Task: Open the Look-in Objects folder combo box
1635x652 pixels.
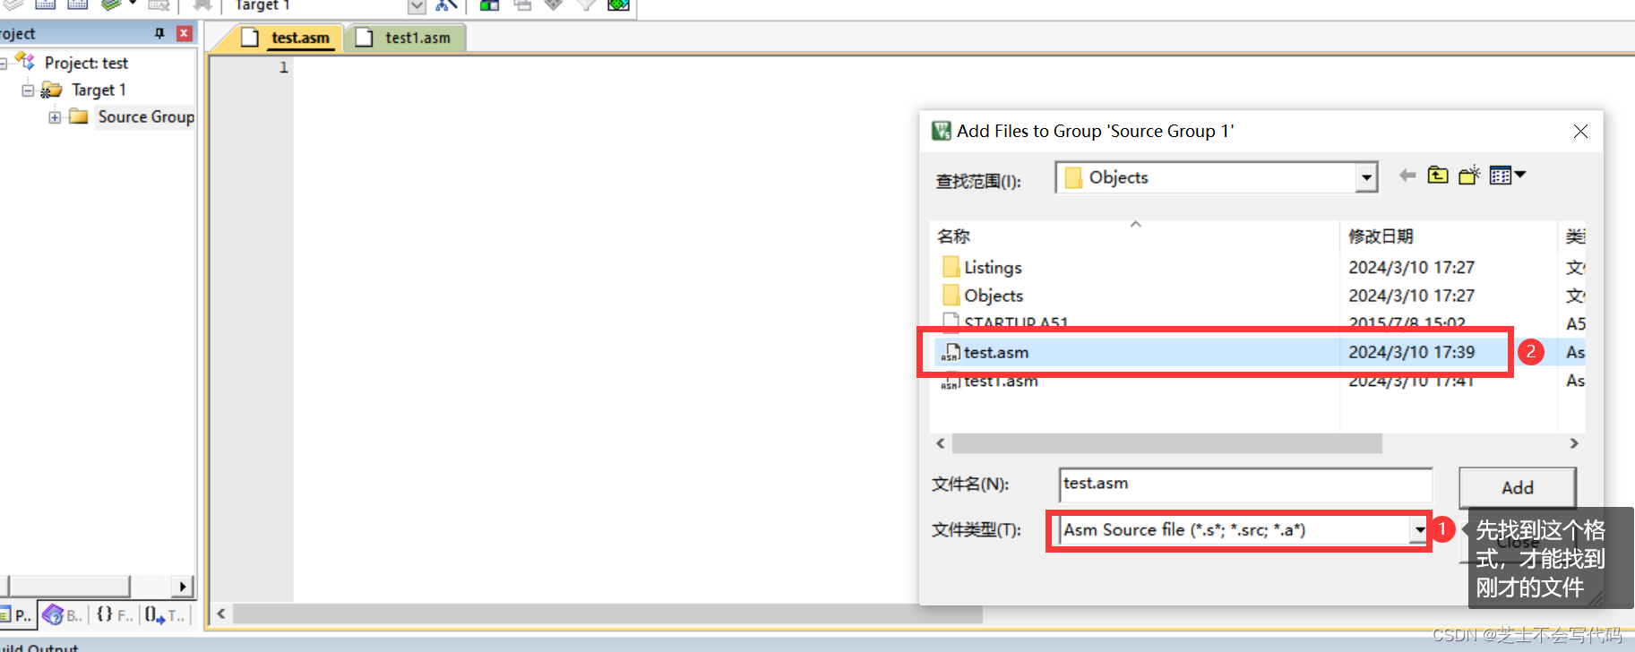Action: click(1216, 177)
